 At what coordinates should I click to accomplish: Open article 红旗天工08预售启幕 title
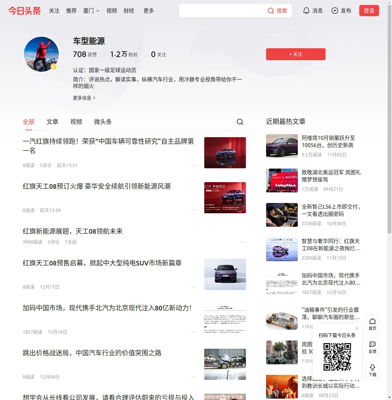pyautogui.click(x=102, y=263)
